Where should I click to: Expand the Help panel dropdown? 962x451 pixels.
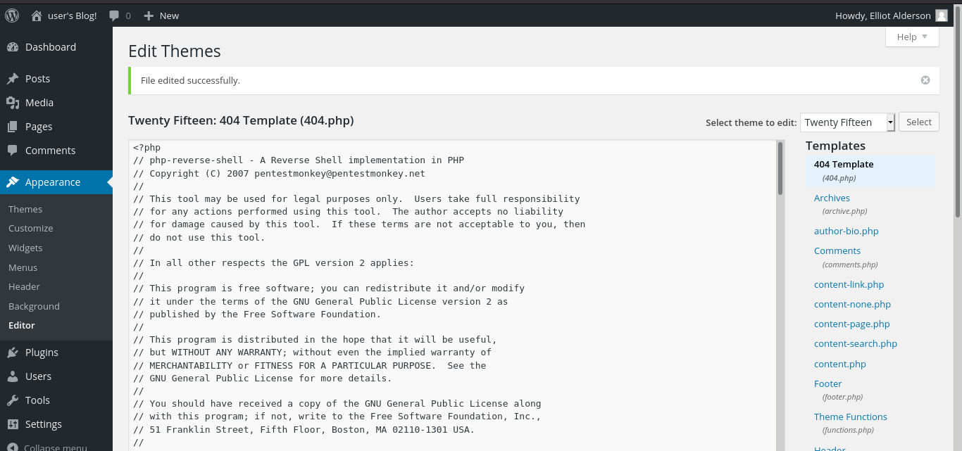click(912, 37)
